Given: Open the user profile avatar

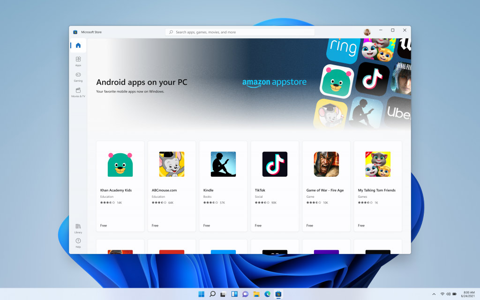Looking at the screenshot, I should (367, 32).
